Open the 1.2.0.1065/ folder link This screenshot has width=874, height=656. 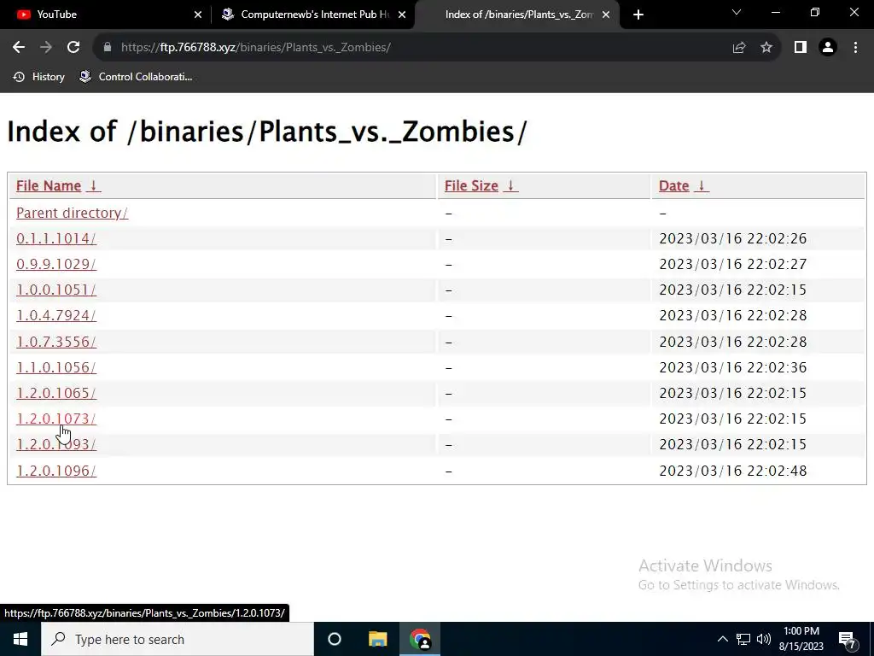(56, 393)
